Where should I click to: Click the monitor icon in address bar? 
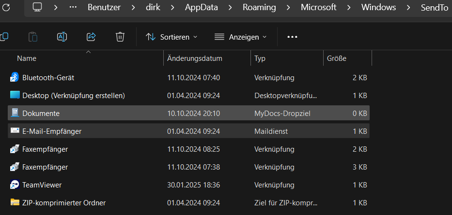[38, 8]
